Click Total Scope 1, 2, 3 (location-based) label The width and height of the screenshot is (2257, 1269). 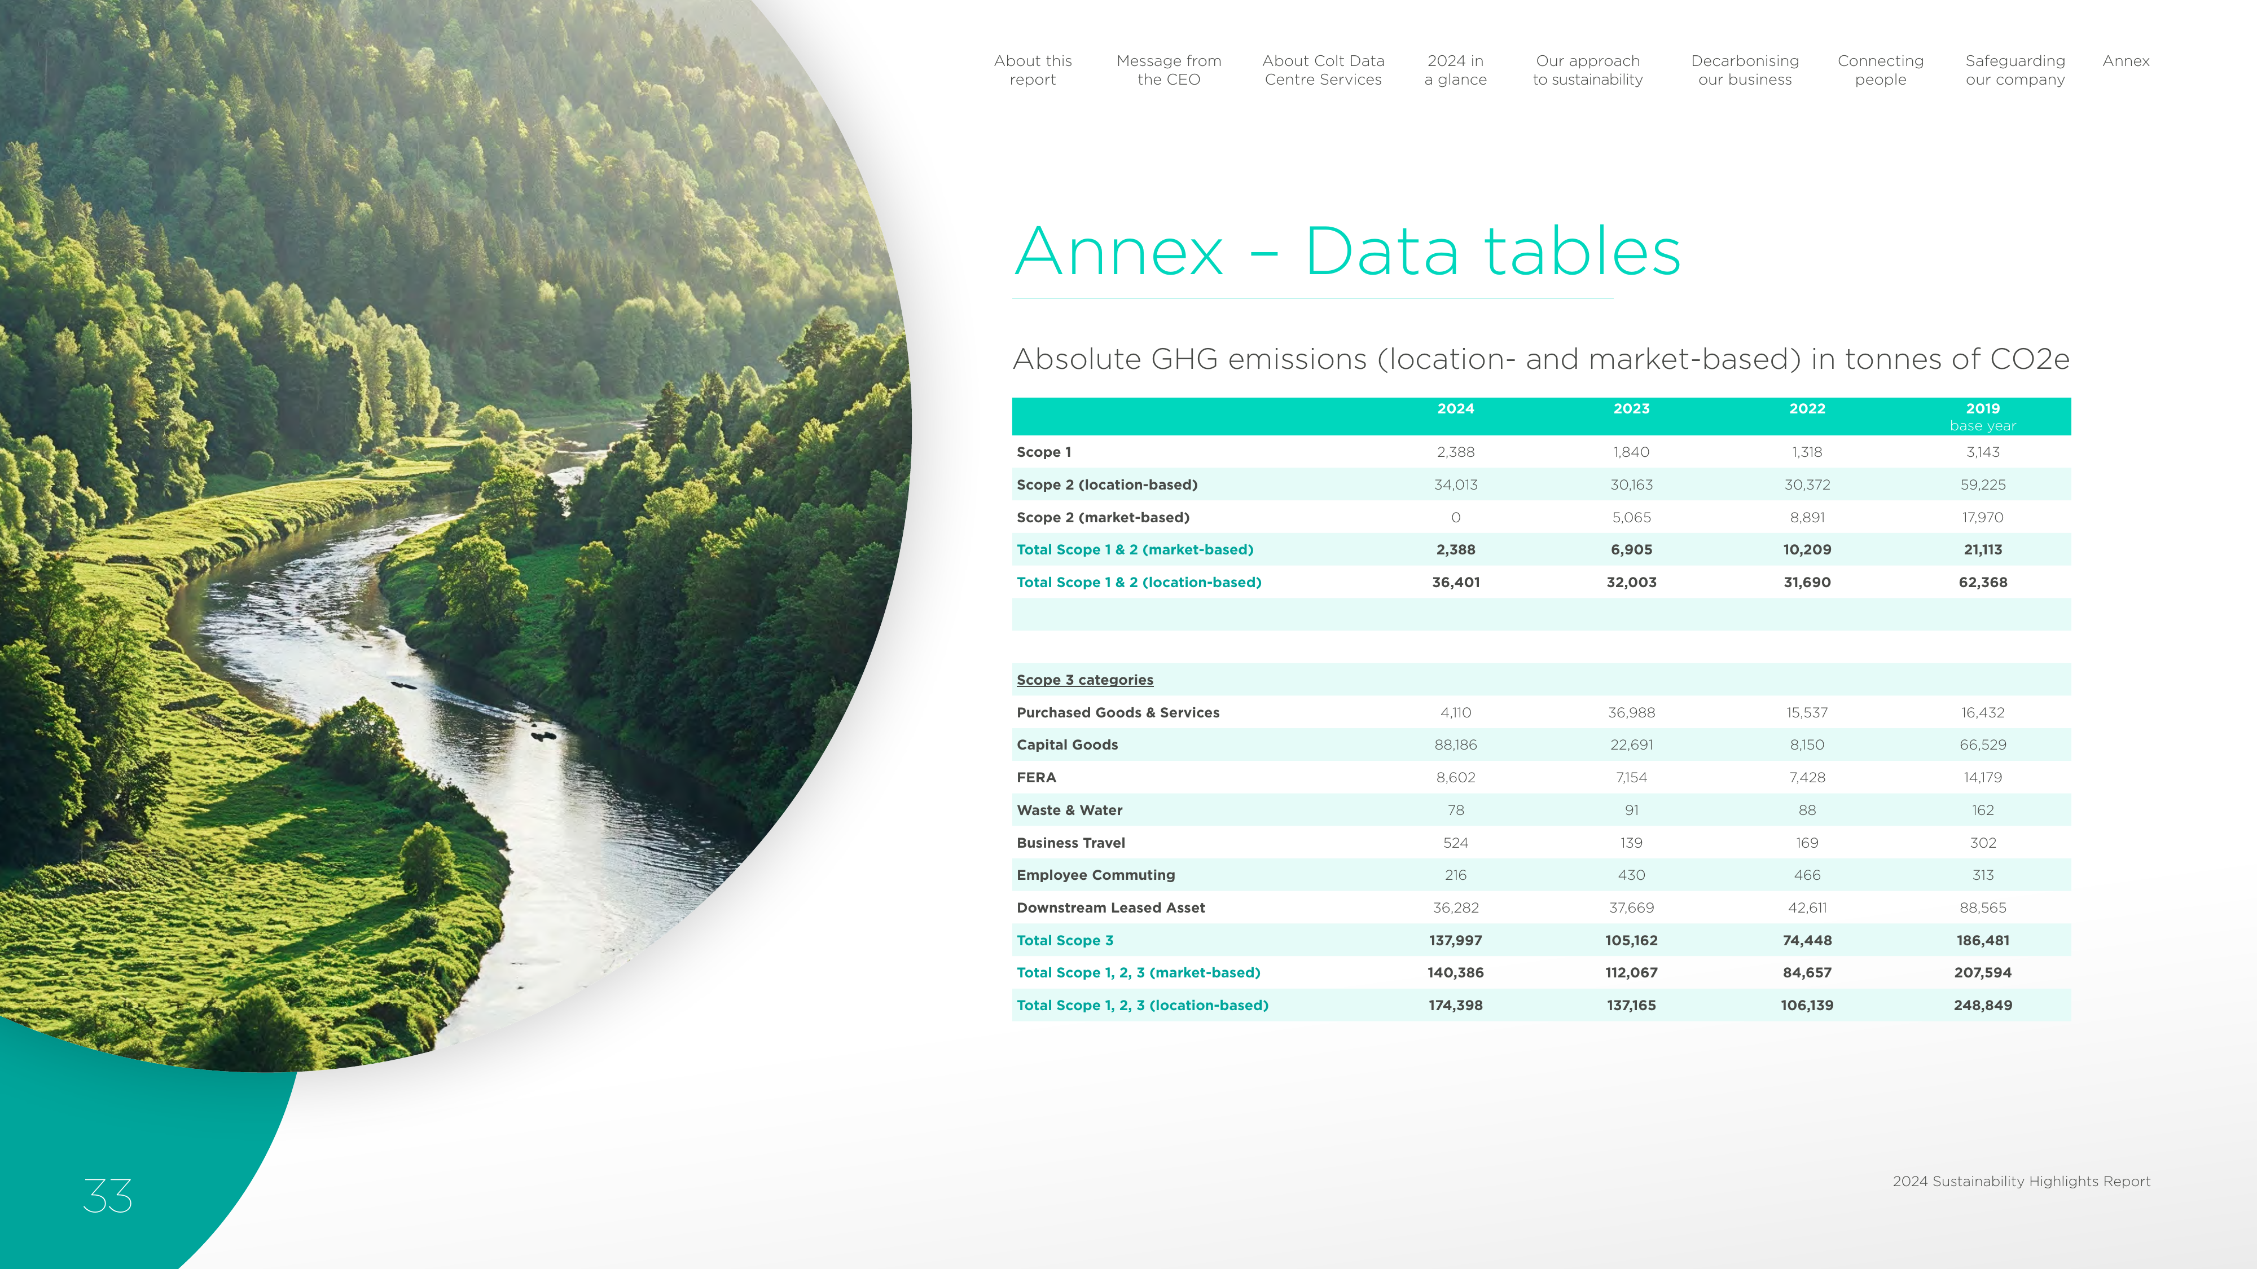click(1143, 1006)
